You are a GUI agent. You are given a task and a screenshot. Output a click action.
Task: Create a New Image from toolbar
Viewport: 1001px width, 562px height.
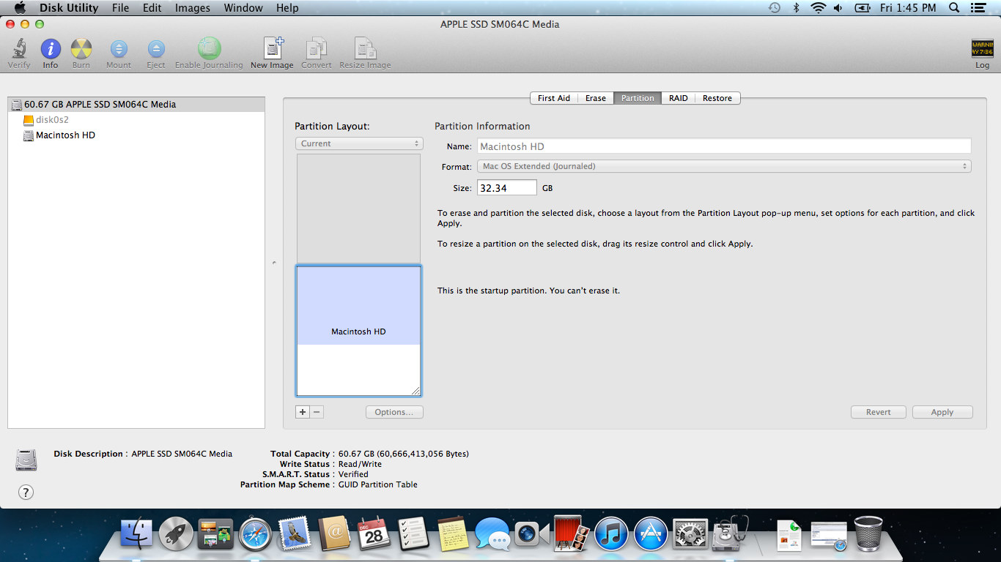(x=273, y=48)
